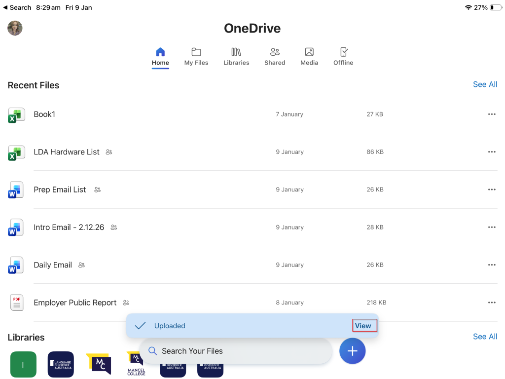Select the Book1 file name
The width and height of the screenshot is (505, 379).
click(44, 114)
